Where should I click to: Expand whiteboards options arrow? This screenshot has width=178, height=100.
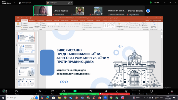144,91
